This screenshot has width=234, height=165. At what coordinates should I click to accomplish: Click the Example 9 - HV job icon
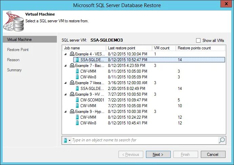point(72,94)
